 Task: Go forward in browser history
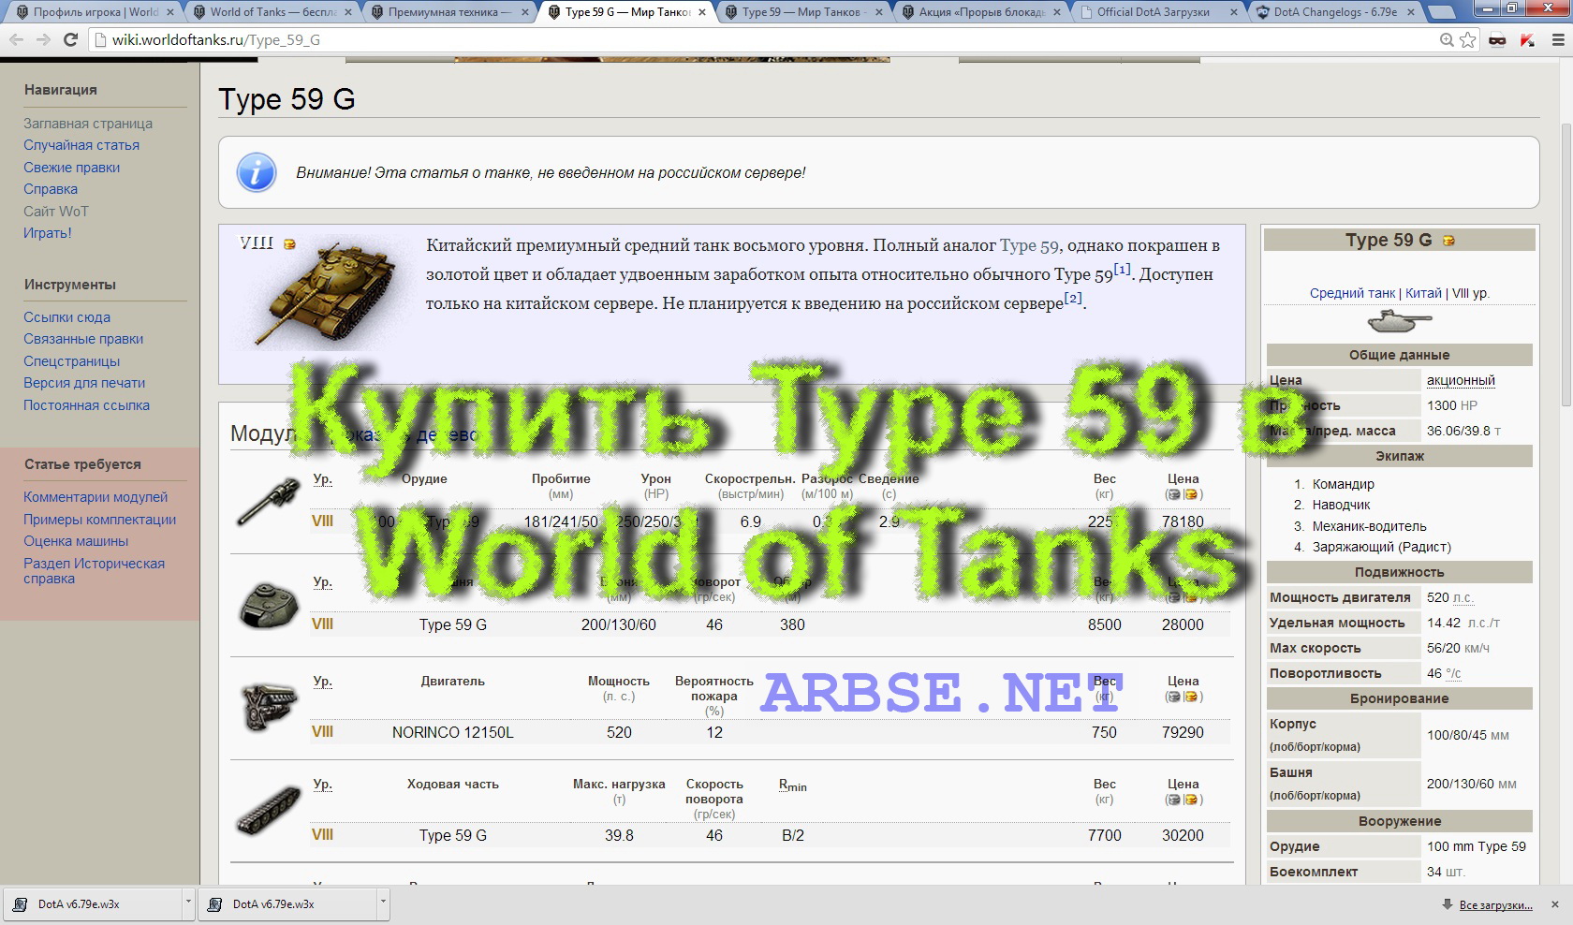[43, 39]
